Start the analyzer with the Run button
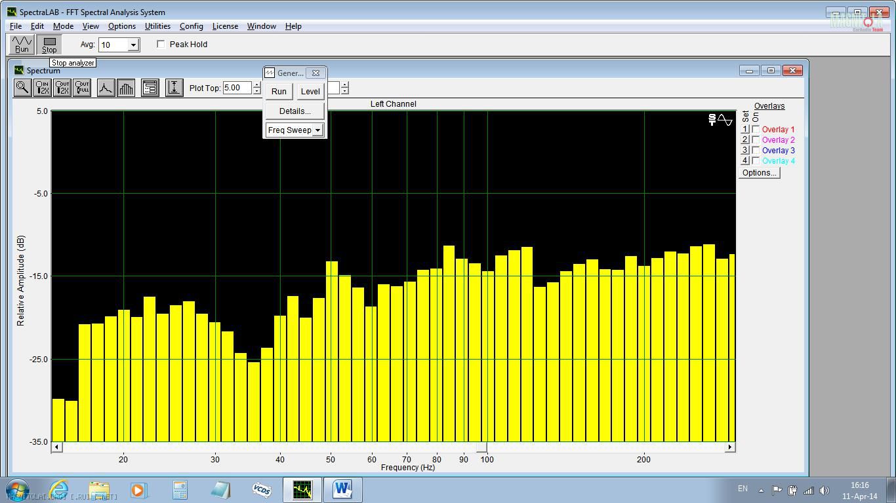The height and width of the screenshot is (503, 896). point(22,45)
